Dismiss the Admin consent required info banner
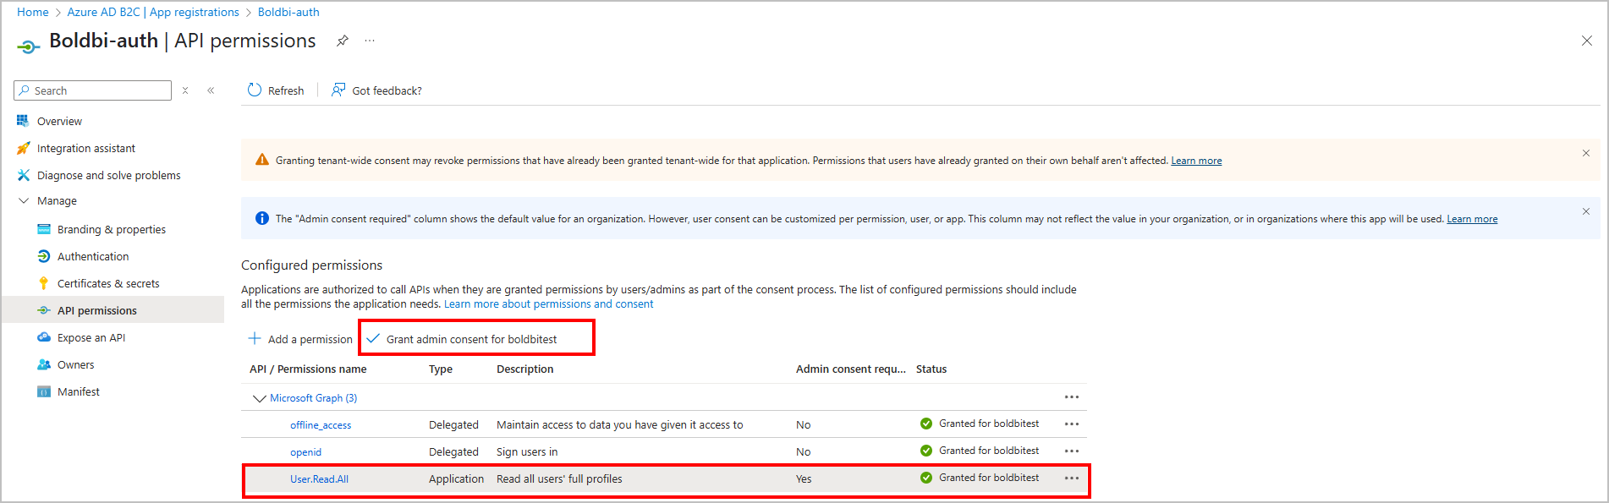Viewport: 1609px width, 503px height. pyautogui.click(x=1586, y=211)
